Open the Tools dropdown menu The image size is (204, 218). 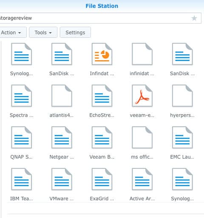coord(43,32)
